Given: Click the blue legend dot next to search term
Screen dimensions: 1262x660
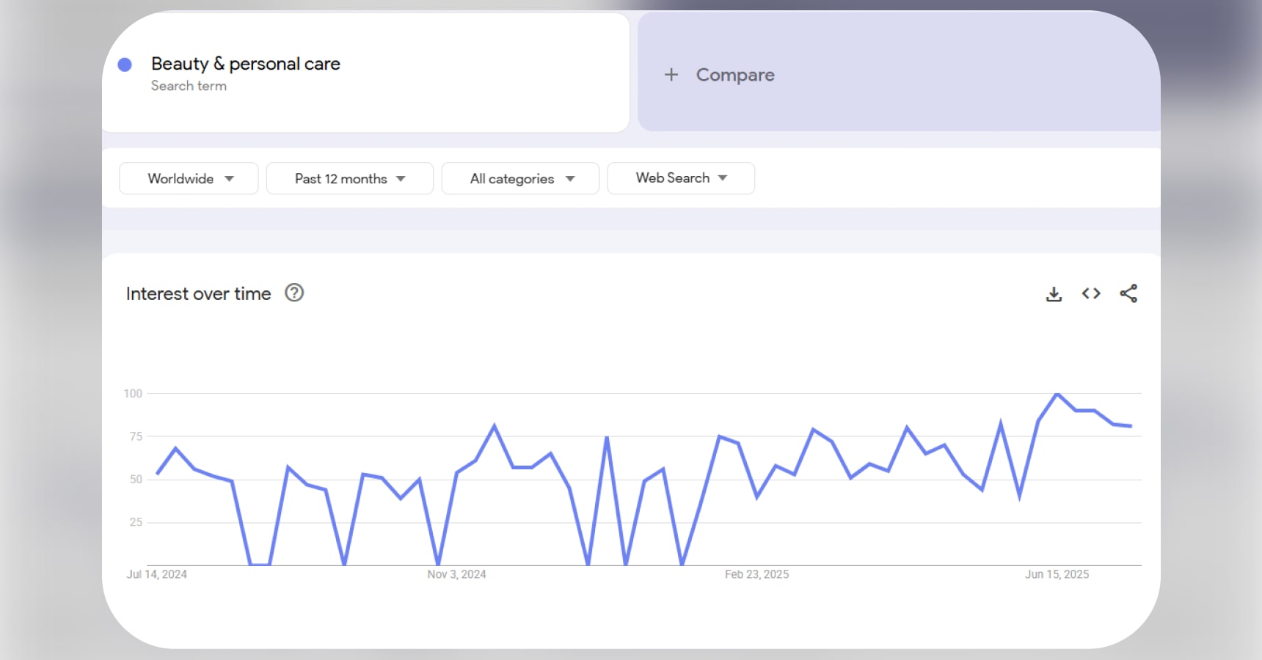Looking at the screenshot, I should pyautogui.click(x=125, y=65).
